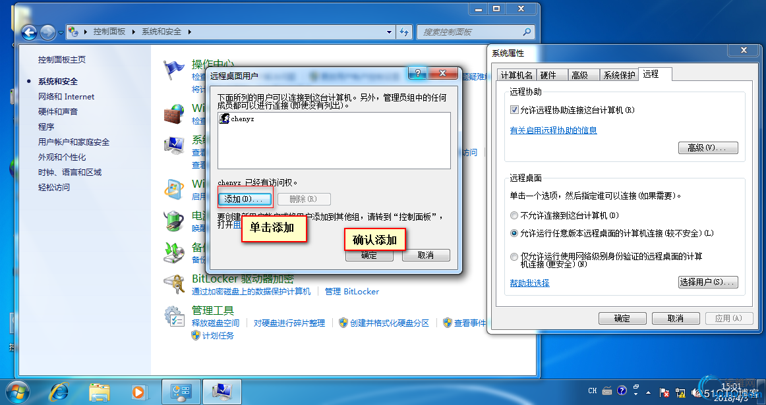Click the Back arrow in Control Panel
The width and height of the screenshot is (766, 405).
[x=29, y=32]
